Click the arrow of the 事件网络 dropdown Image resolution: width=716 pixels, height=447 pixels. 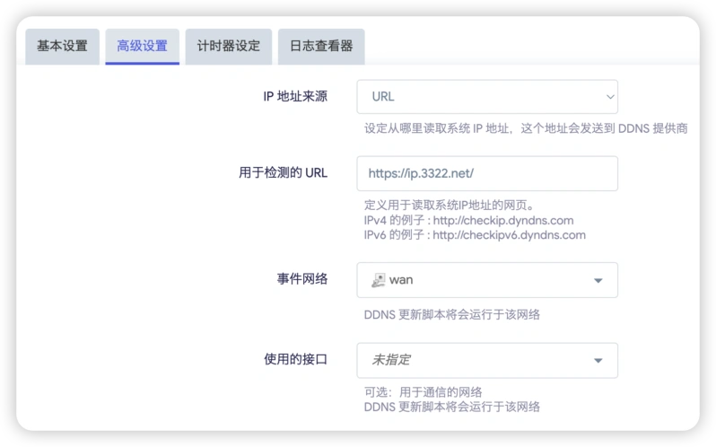pos(598,280)
